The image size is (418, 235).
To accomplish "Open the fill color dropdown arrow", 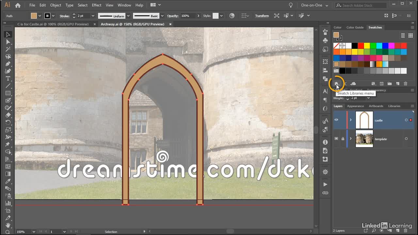I will tap(40, 16).
